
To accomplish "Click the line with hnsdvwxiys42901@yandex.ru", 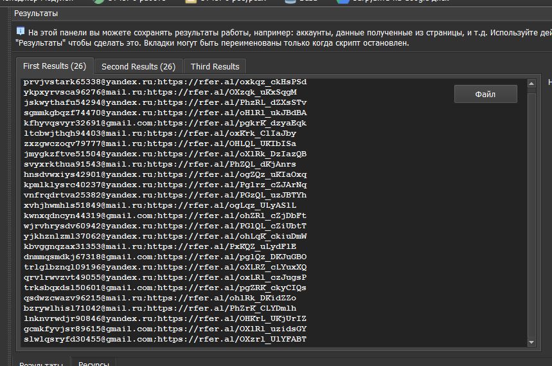I will [x=165, y=175].
